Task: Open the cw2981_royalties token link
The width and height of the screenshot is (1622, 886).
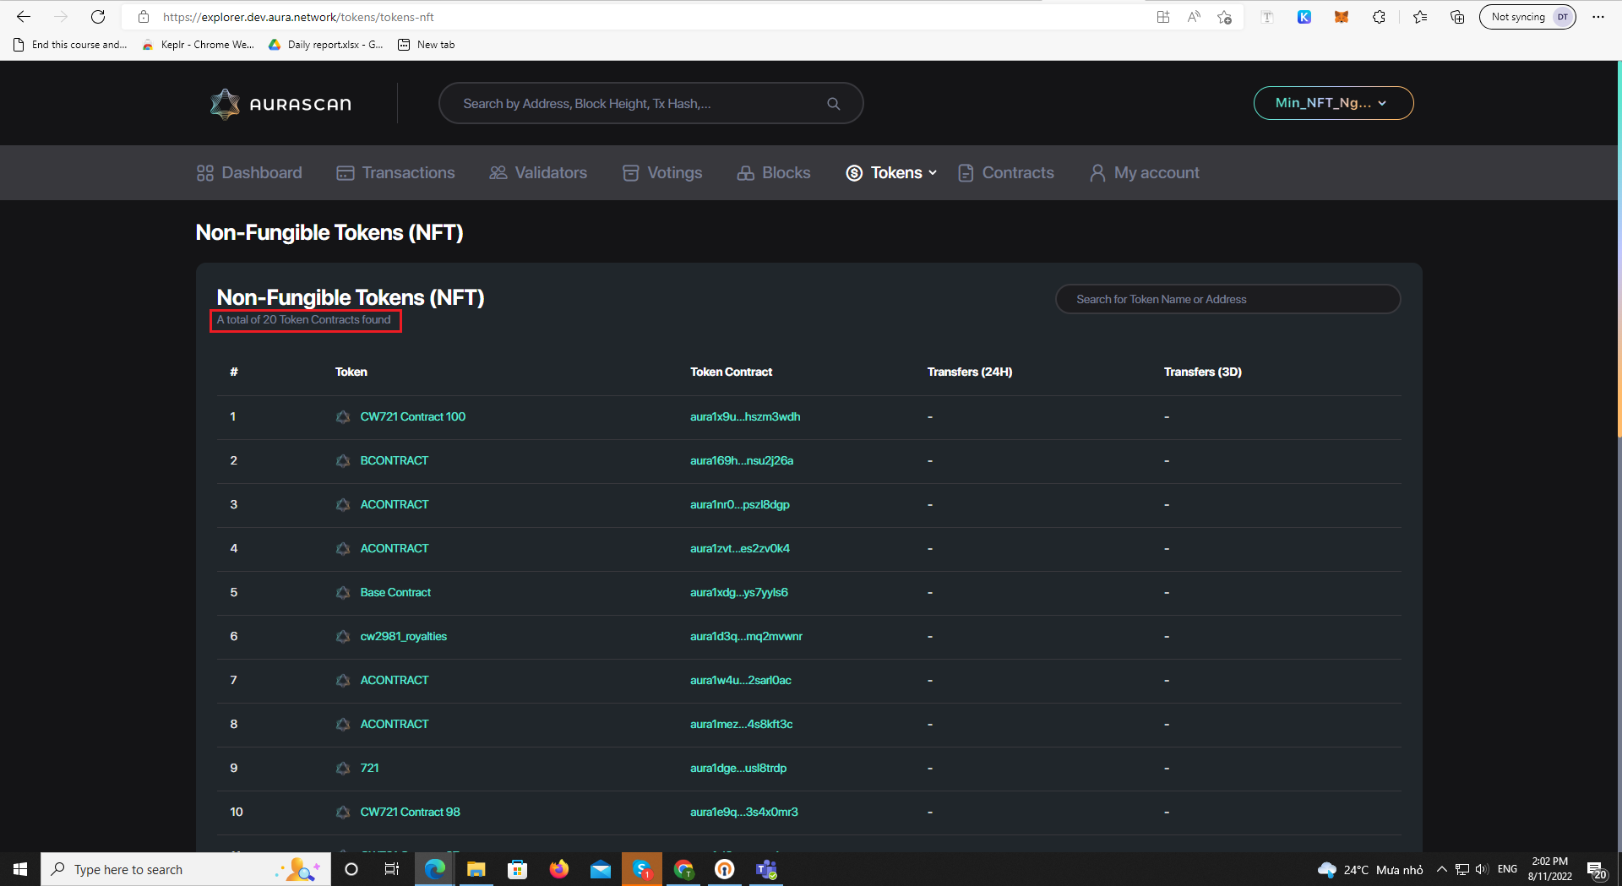Action: 403,637
